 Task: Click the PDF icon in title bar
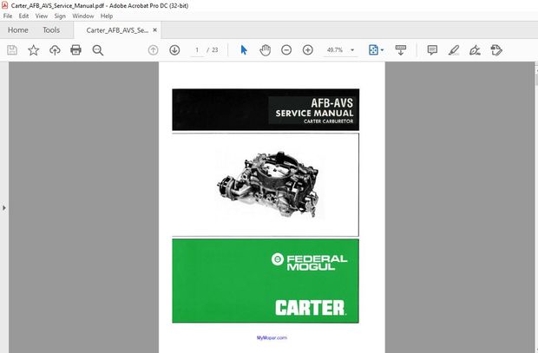5,5
